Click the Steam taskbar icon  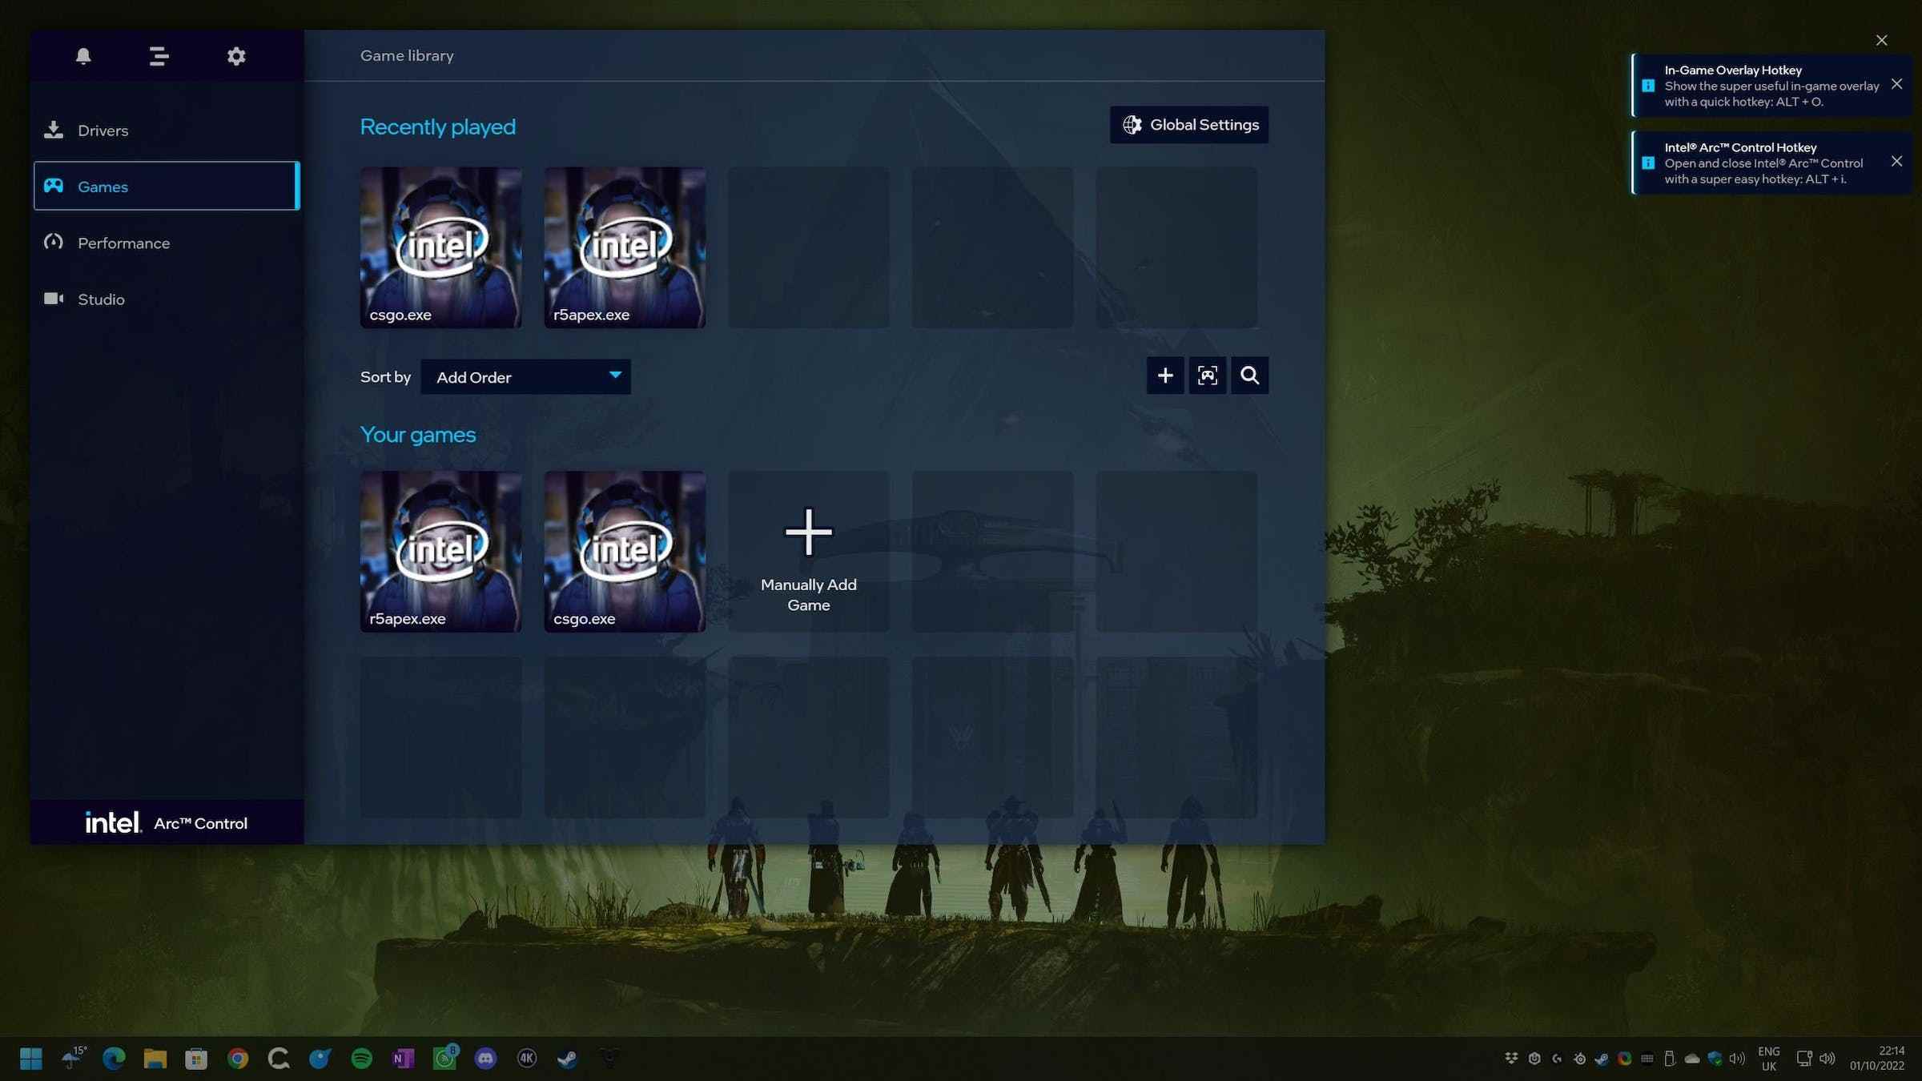(x=566, y=1057)
